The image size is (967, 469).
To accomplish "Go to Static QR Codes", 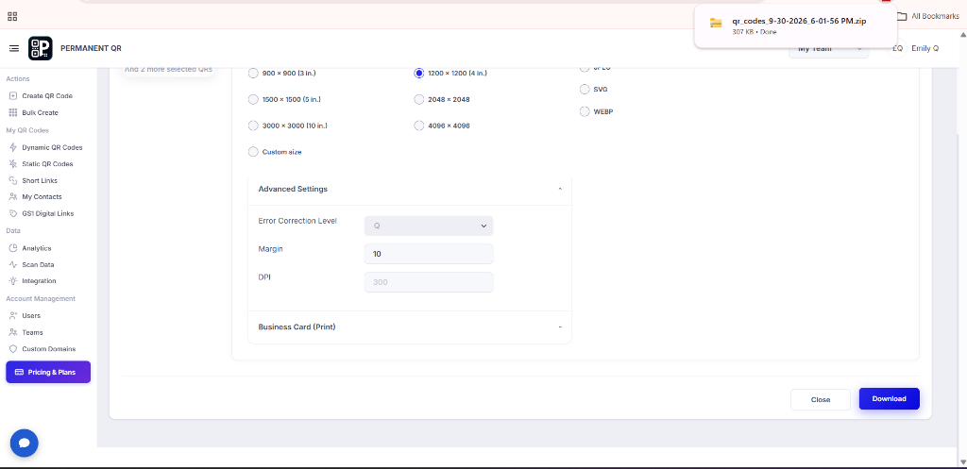I will 47,164.
